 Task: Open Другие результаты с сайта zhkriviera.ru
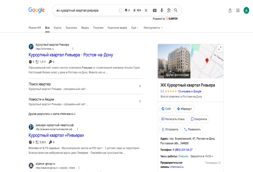point(52,114)
